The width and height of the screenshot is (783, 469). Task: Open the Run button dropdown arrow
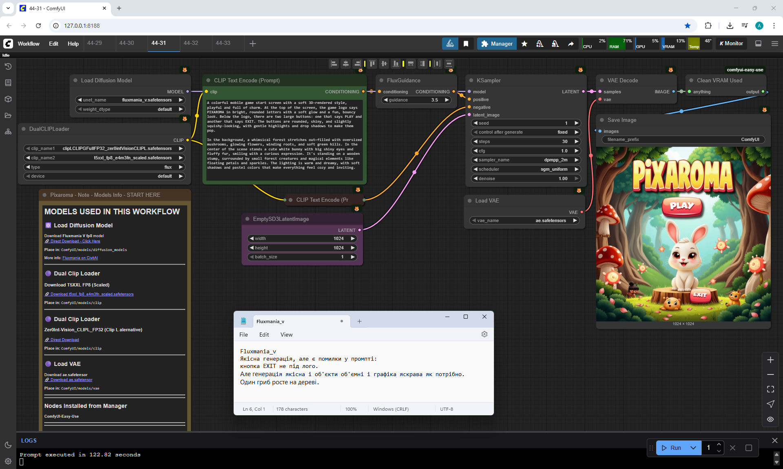(693, 447)
